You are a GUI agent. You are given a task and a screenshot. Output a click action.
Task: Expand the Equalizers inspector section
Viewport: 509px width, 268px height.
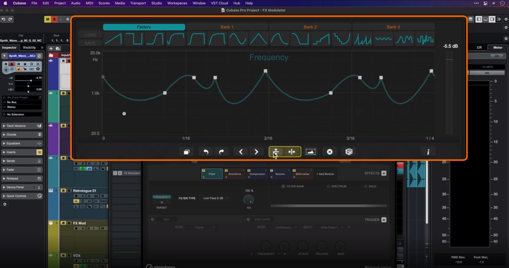(13, 143)
